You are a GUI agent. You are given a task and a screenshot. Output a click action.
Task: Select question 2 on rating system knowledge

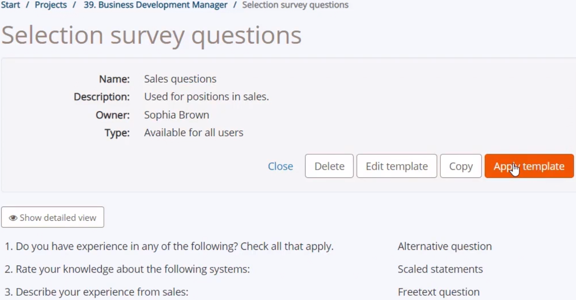pos(127,269)
